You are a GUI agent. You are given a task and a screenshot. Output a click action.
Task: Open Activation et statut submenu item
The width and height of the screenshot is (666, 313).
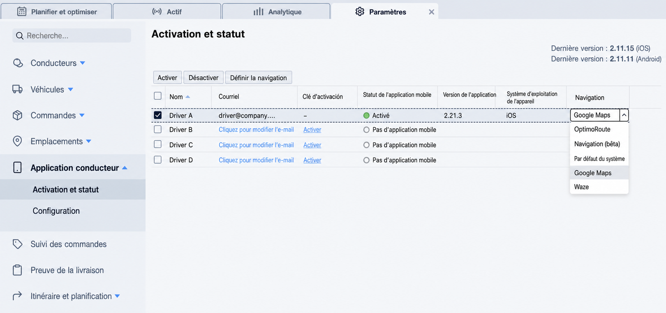pyautogui.click(x=73, y=190)
